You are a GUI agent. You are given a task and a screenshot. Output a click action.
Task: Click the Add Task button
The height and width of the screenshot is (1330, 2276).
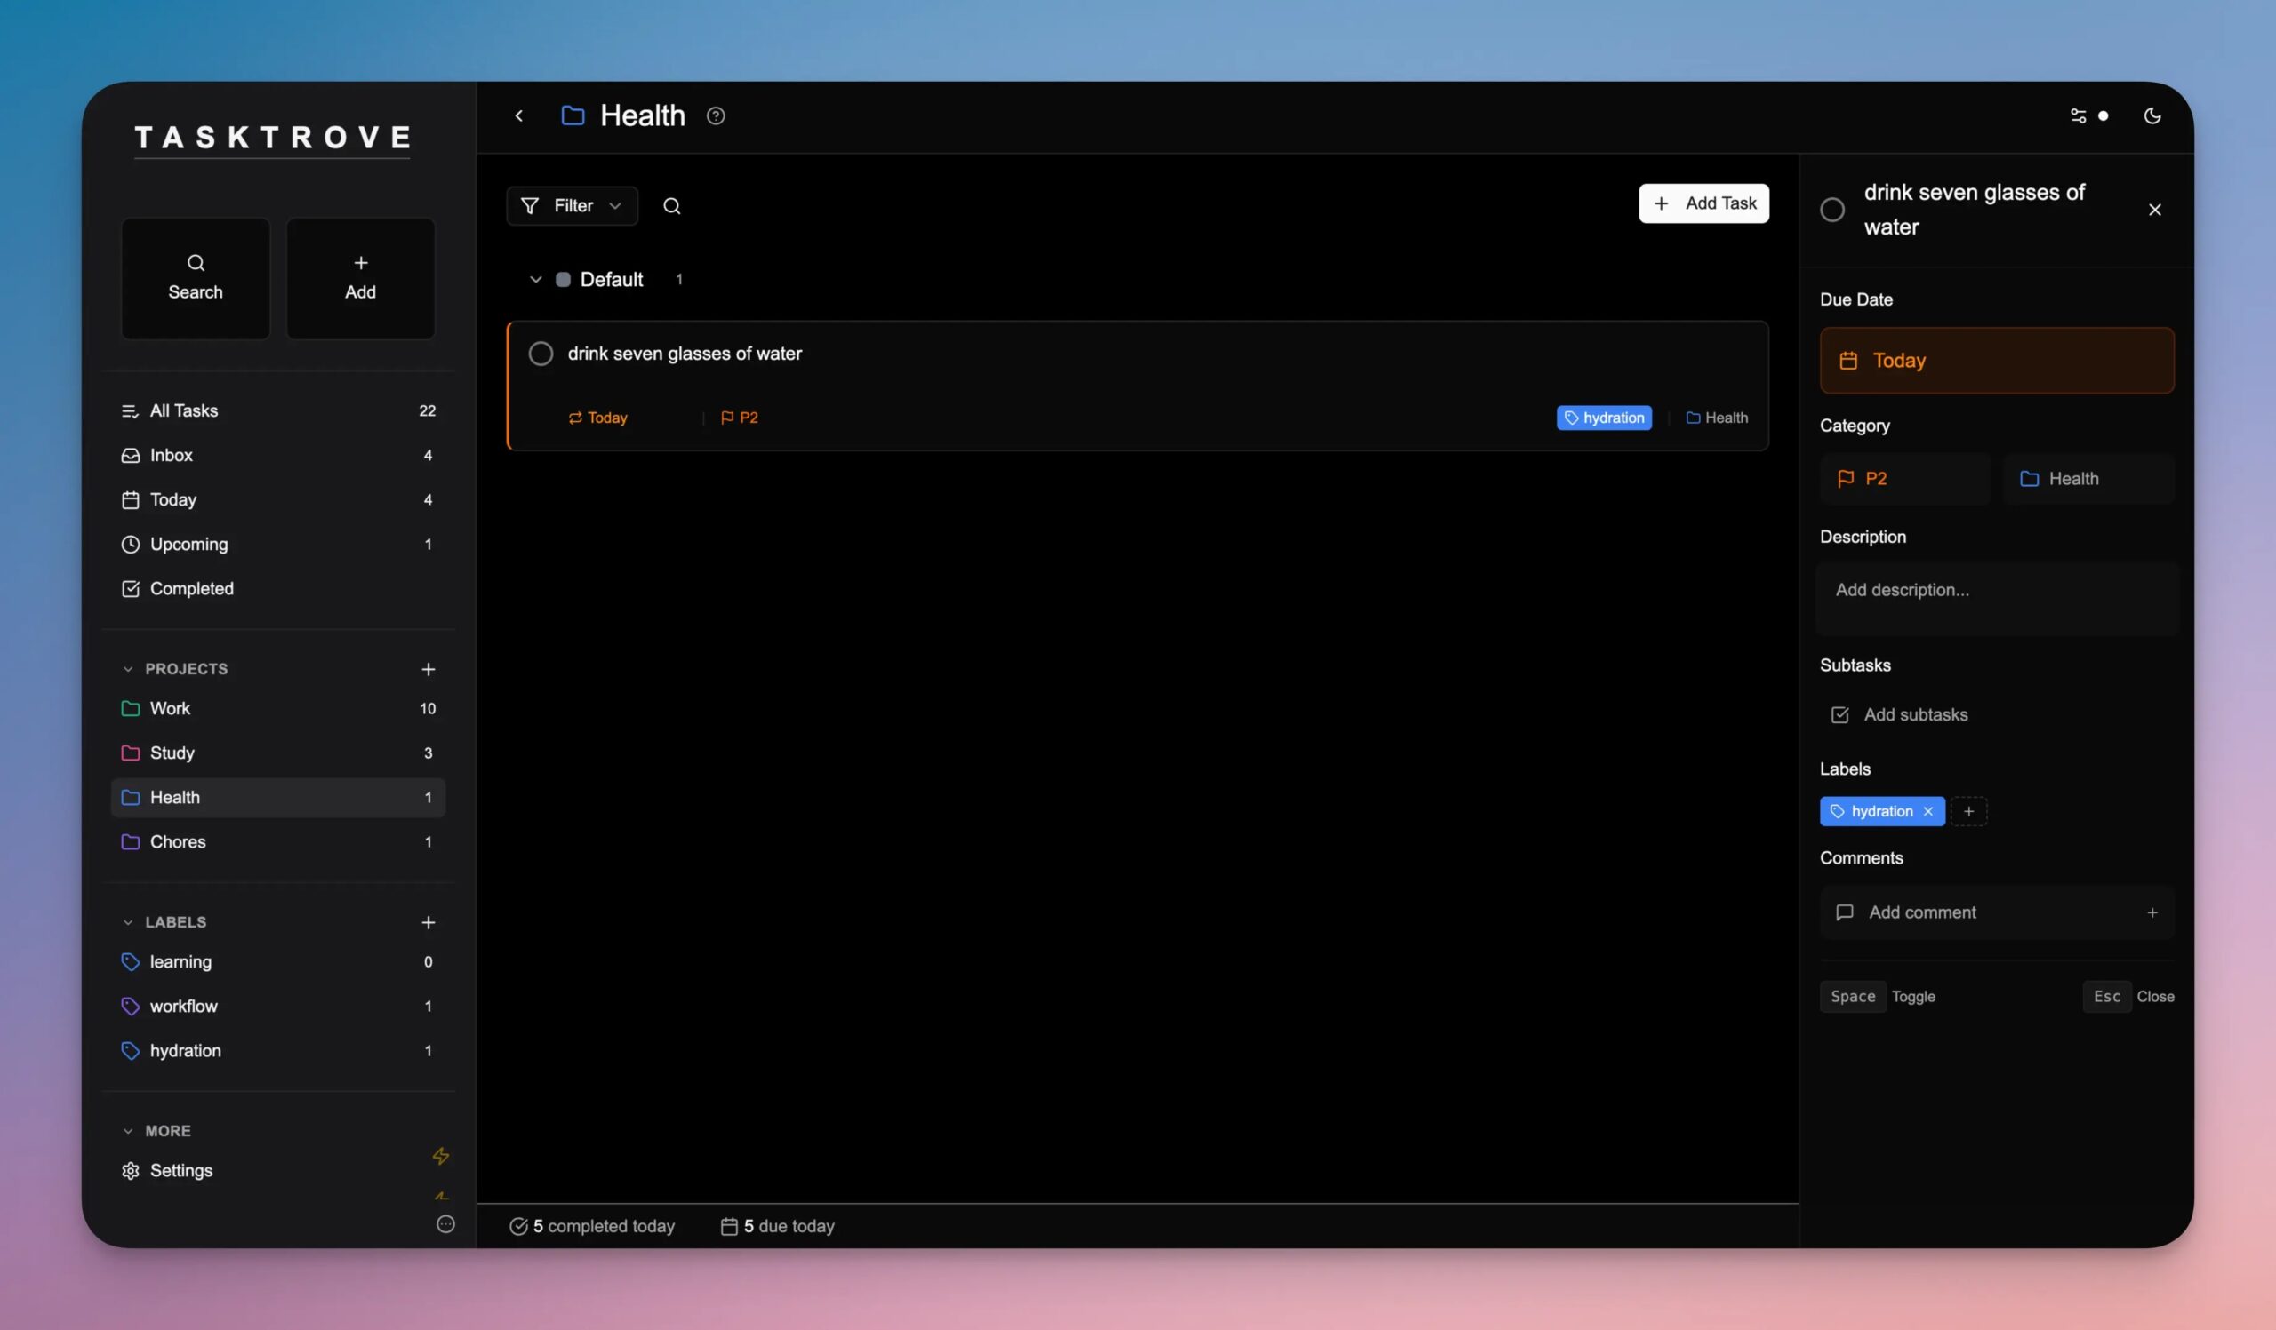1703,204
